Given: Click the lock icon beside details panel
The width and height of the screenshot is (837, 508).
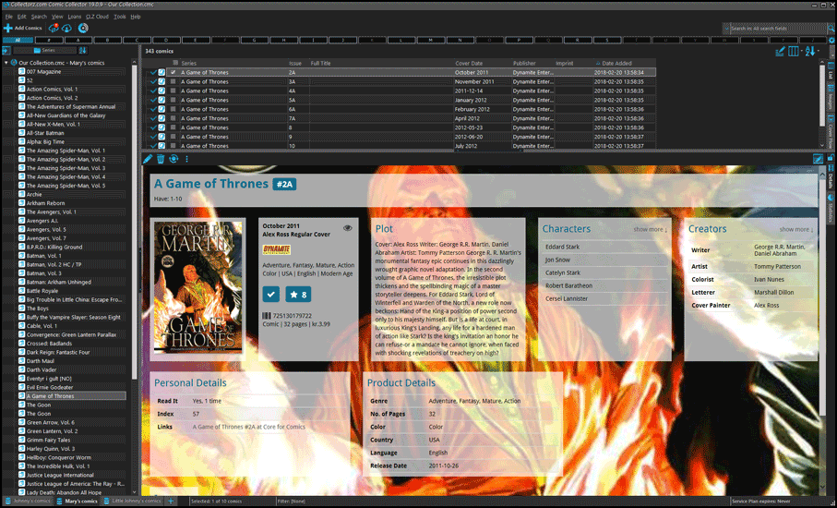Looking at the screenshot, I should (x=831, y=158).
